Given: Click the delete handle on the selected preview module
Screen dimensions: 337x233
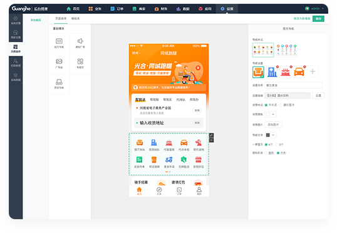Looking at the screenshot, I should (x=211, y=140).
